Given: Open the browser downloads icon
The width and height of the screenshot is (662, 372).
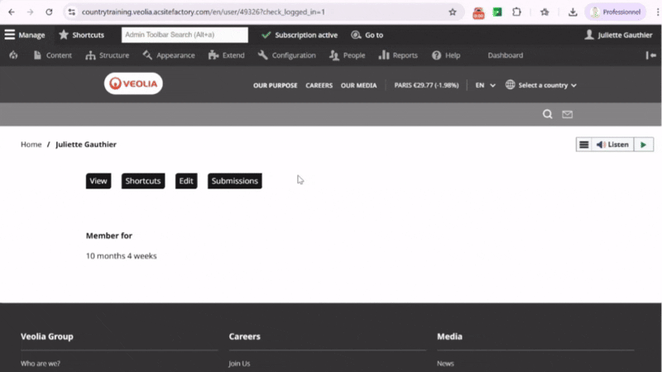Looking at the screenshot, I should (573, 12).
